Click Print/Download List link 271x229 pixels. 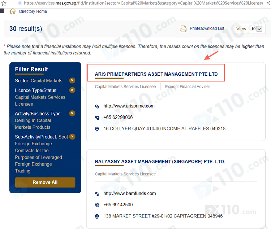click(x=207, y=28)
